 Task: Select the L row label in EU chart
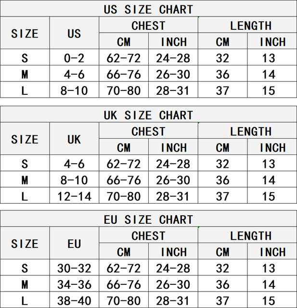point(25,301)
